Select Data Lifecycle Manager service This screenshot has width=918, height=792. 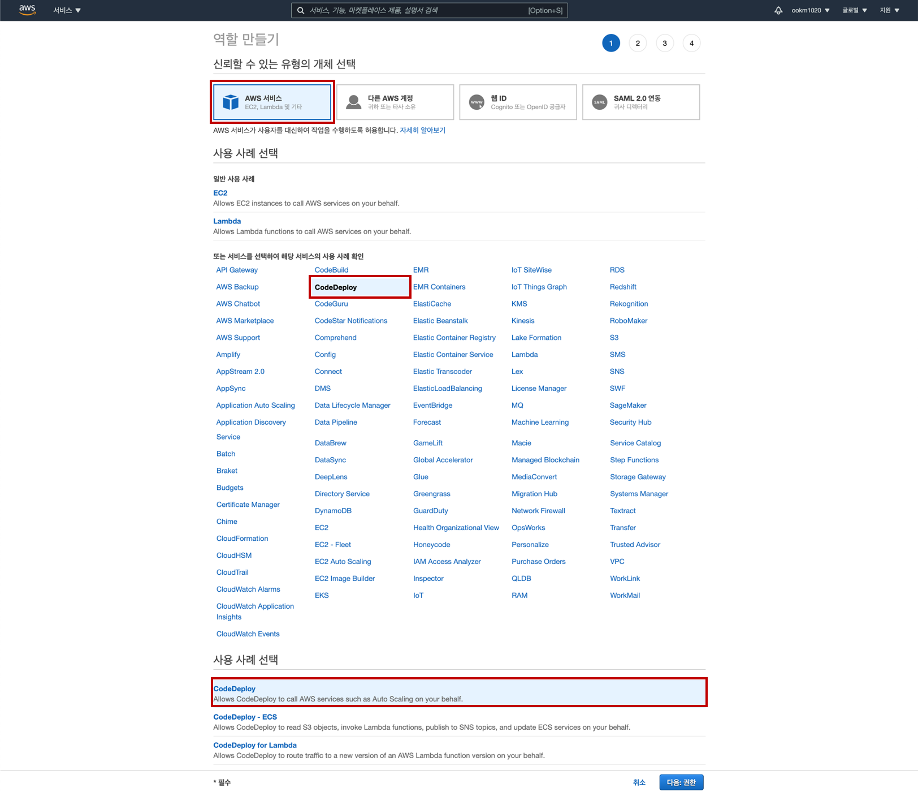click(353, 406)
